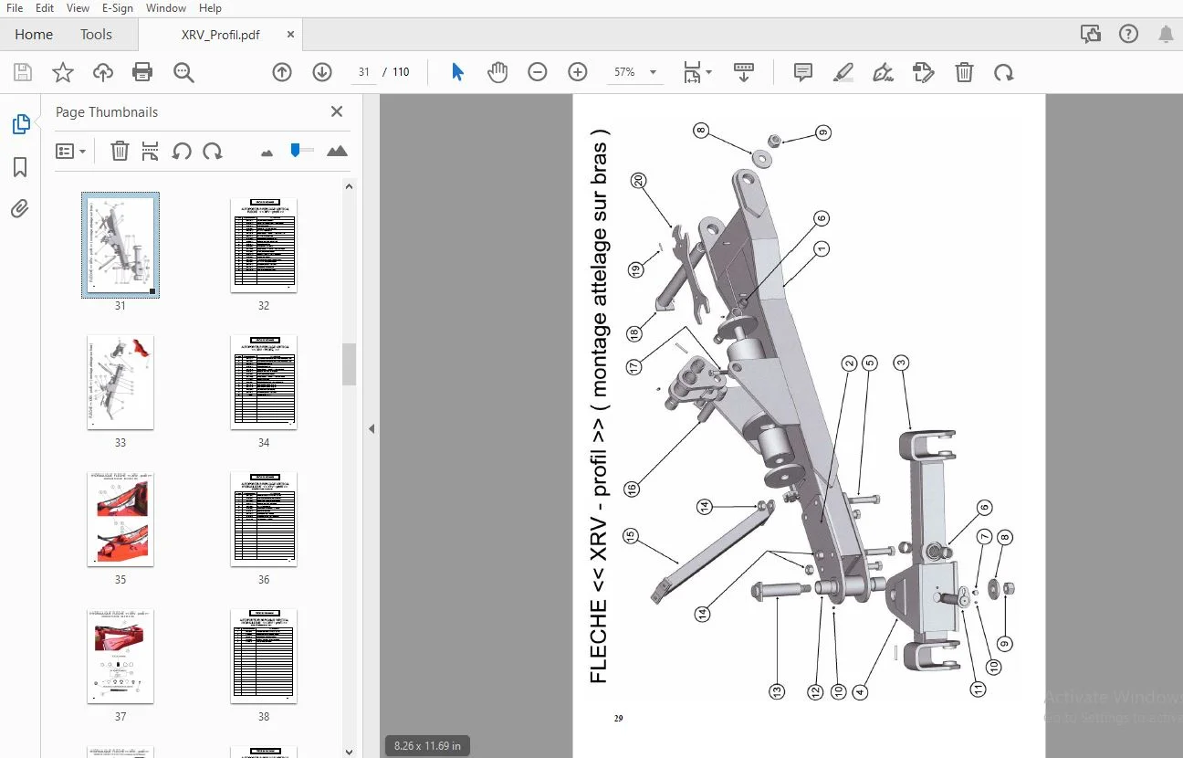Click the page number input field
The height and width of the screenshot is (758, 1183).
click(363, 72)
